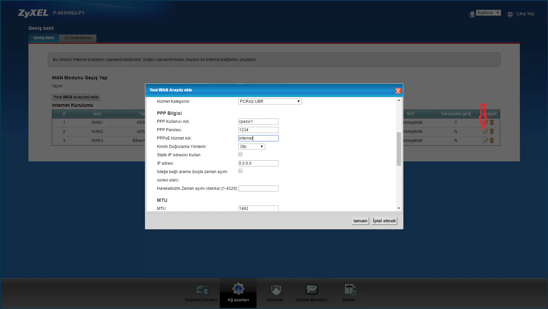Click the dialog's vertical scrollbar thumb
548x309 pixels.
pyautogui.click(x=399, y=149)
